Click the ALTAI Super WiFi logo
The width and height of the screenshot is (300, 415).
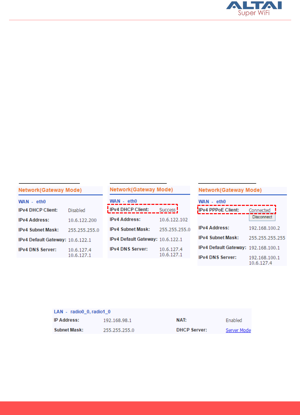[x=254, y=9]
